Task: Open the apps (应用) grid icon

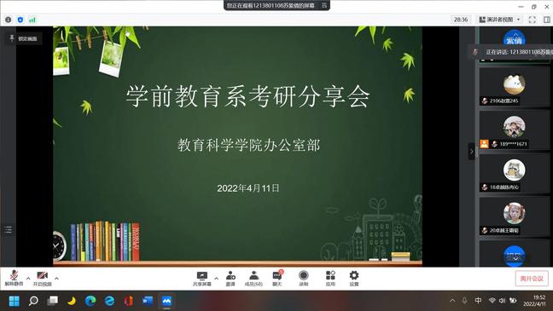Action: (330, 279)
